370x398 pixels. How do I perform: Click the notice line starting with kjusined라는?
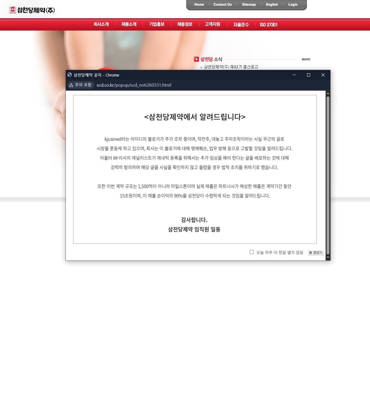(194, 139)
